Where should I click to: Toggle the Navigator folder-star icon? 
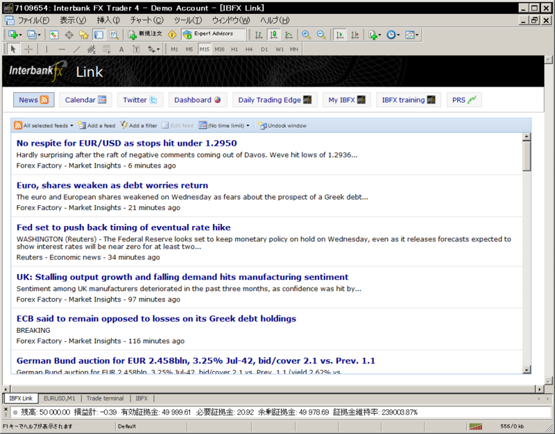(83, 35)
